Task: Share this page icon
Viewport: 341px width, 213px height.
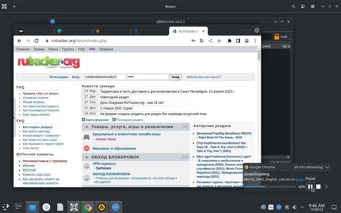Action: (210, 41)
